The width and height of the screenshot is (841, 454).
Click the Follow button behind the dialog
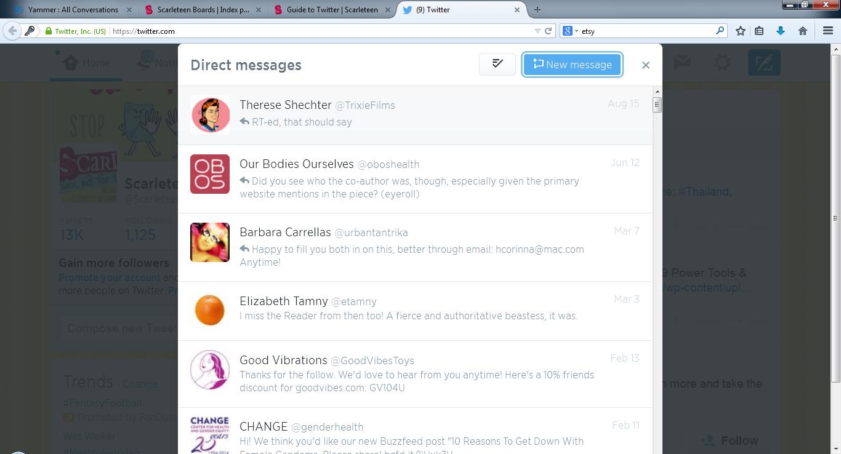(730, 440)
